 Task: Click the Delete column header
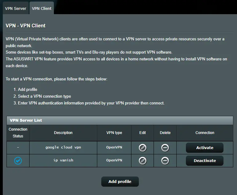pos(165,133)
